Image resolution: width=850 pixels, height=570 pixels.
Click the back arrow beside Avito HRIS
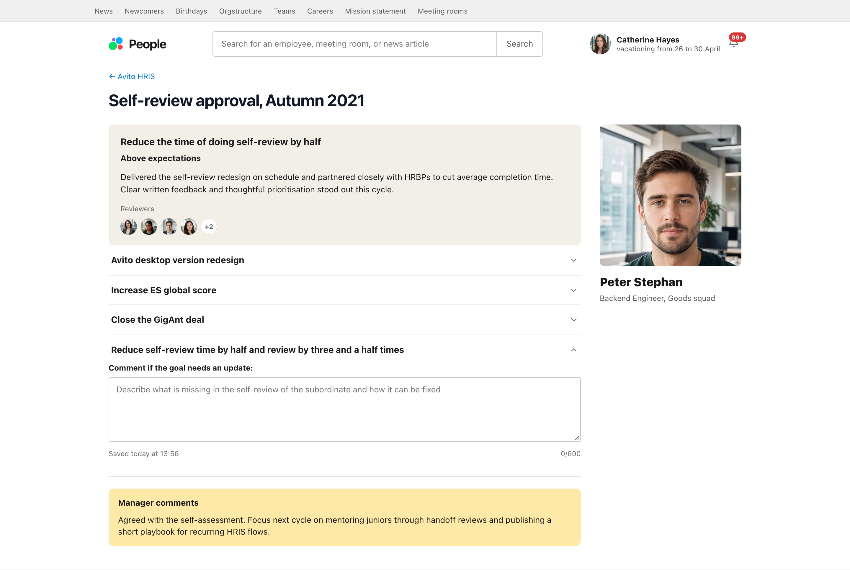click(112, 76)
